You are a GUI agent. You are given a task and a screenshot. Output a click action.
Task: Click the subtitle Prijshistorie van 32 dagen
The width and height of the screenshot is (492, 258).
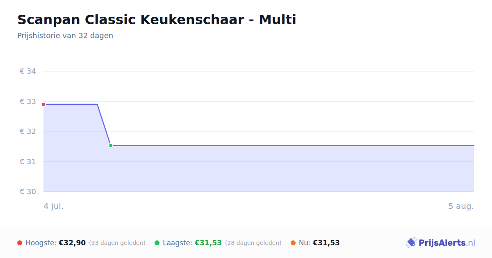65,36
